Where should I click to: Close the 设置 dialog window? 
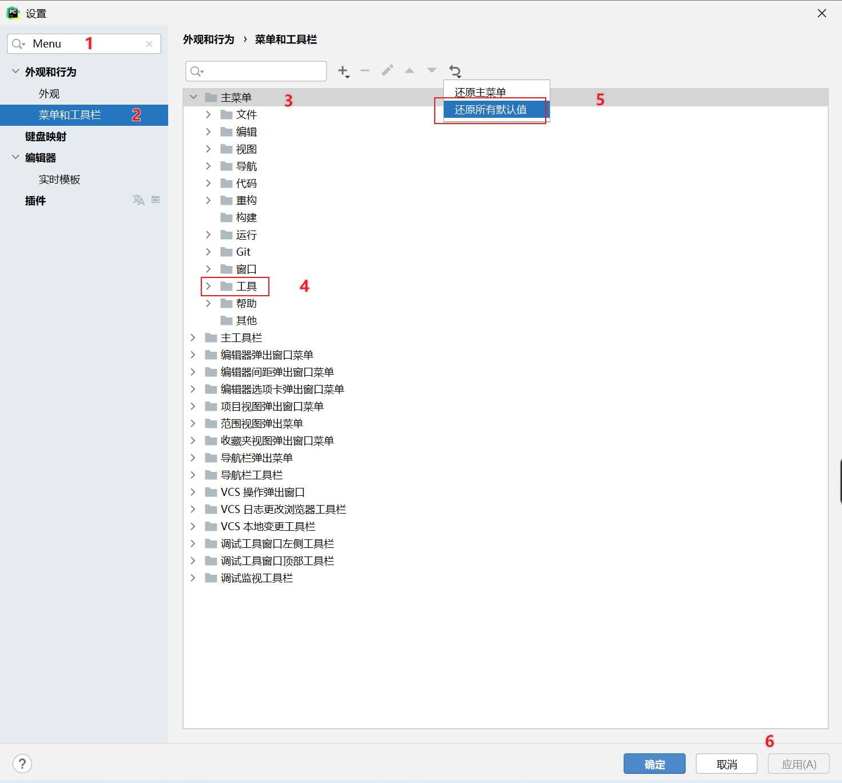(x=822, y=13)
